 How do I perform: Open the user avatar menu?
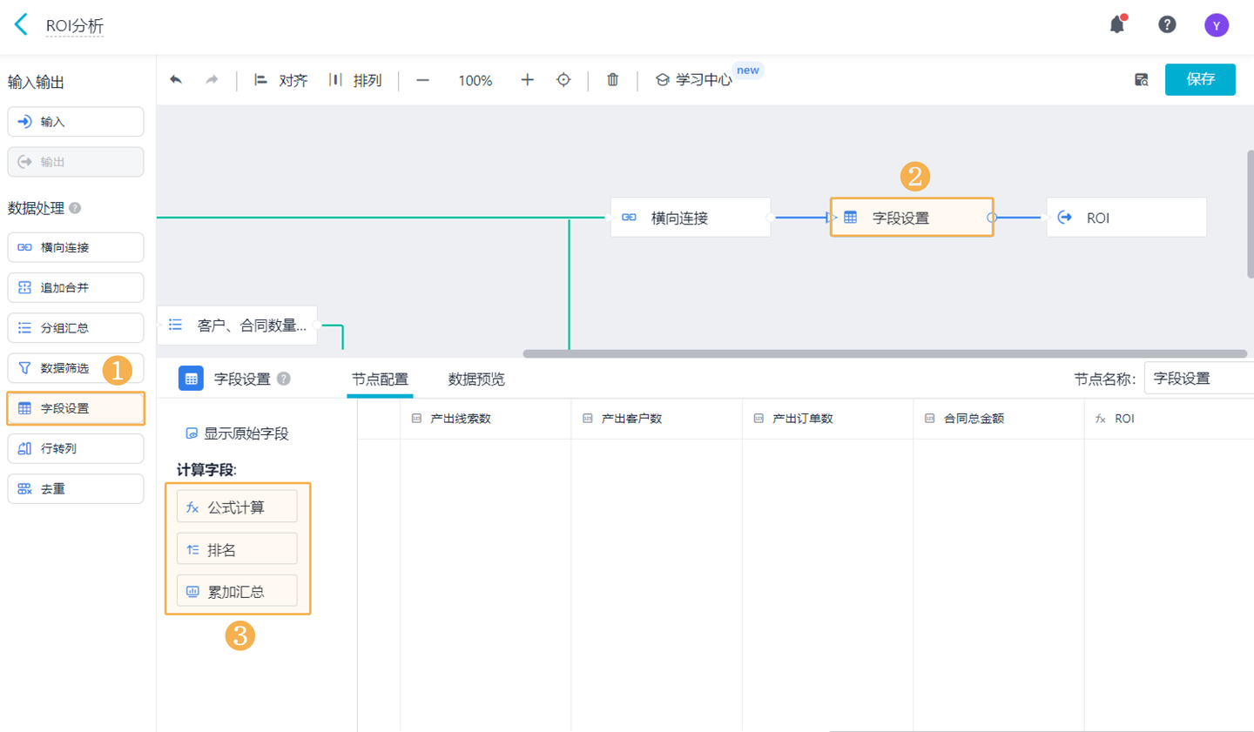tap(1216, 25)
